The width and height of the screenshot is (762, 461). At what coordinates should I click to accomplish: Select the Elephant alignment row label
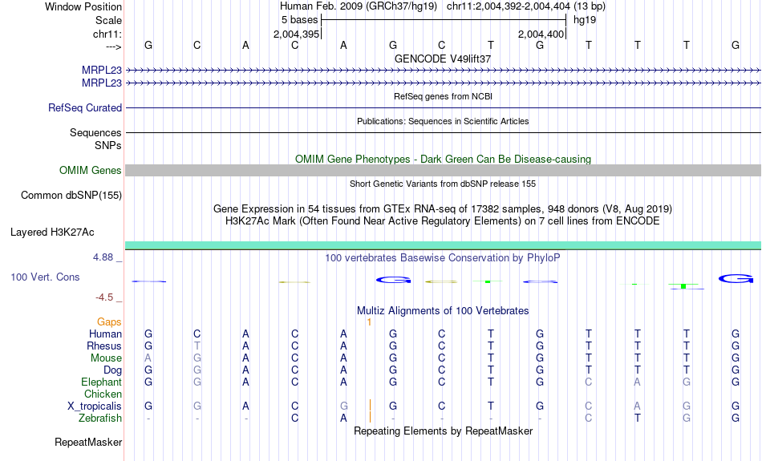[101, 382]
